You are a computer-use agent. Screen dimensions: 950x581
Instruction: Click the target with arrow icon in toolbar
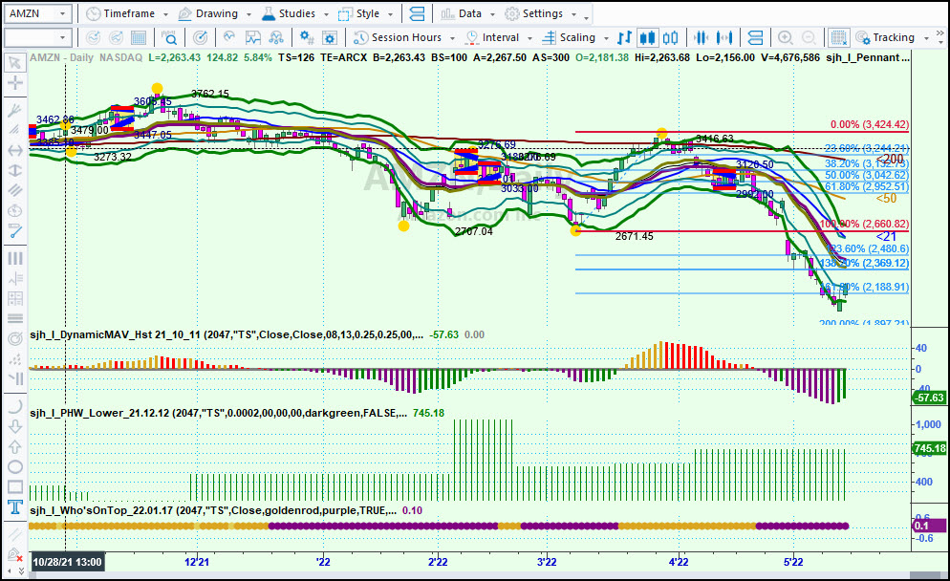pos(200,37)
